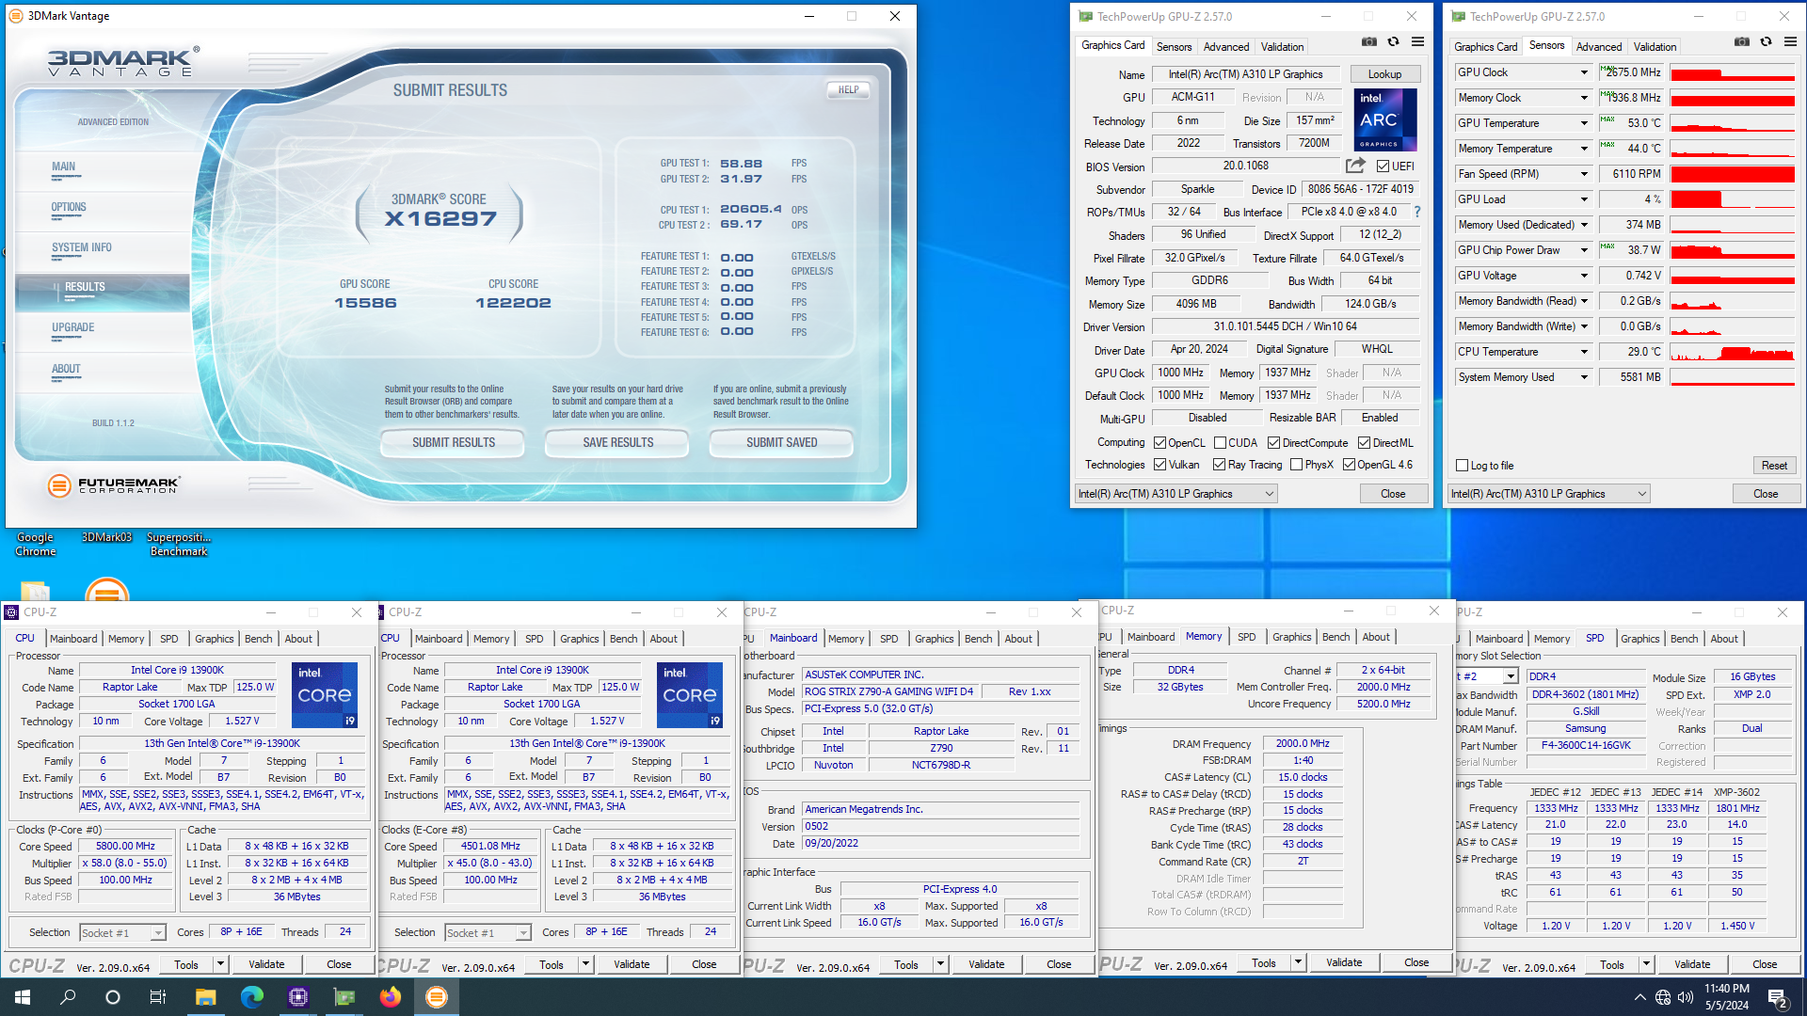Click camera screenshot icon in GPU-Z Sensors window
The width and height of the screenshot is (1807, 1016).
(1742, 42)
